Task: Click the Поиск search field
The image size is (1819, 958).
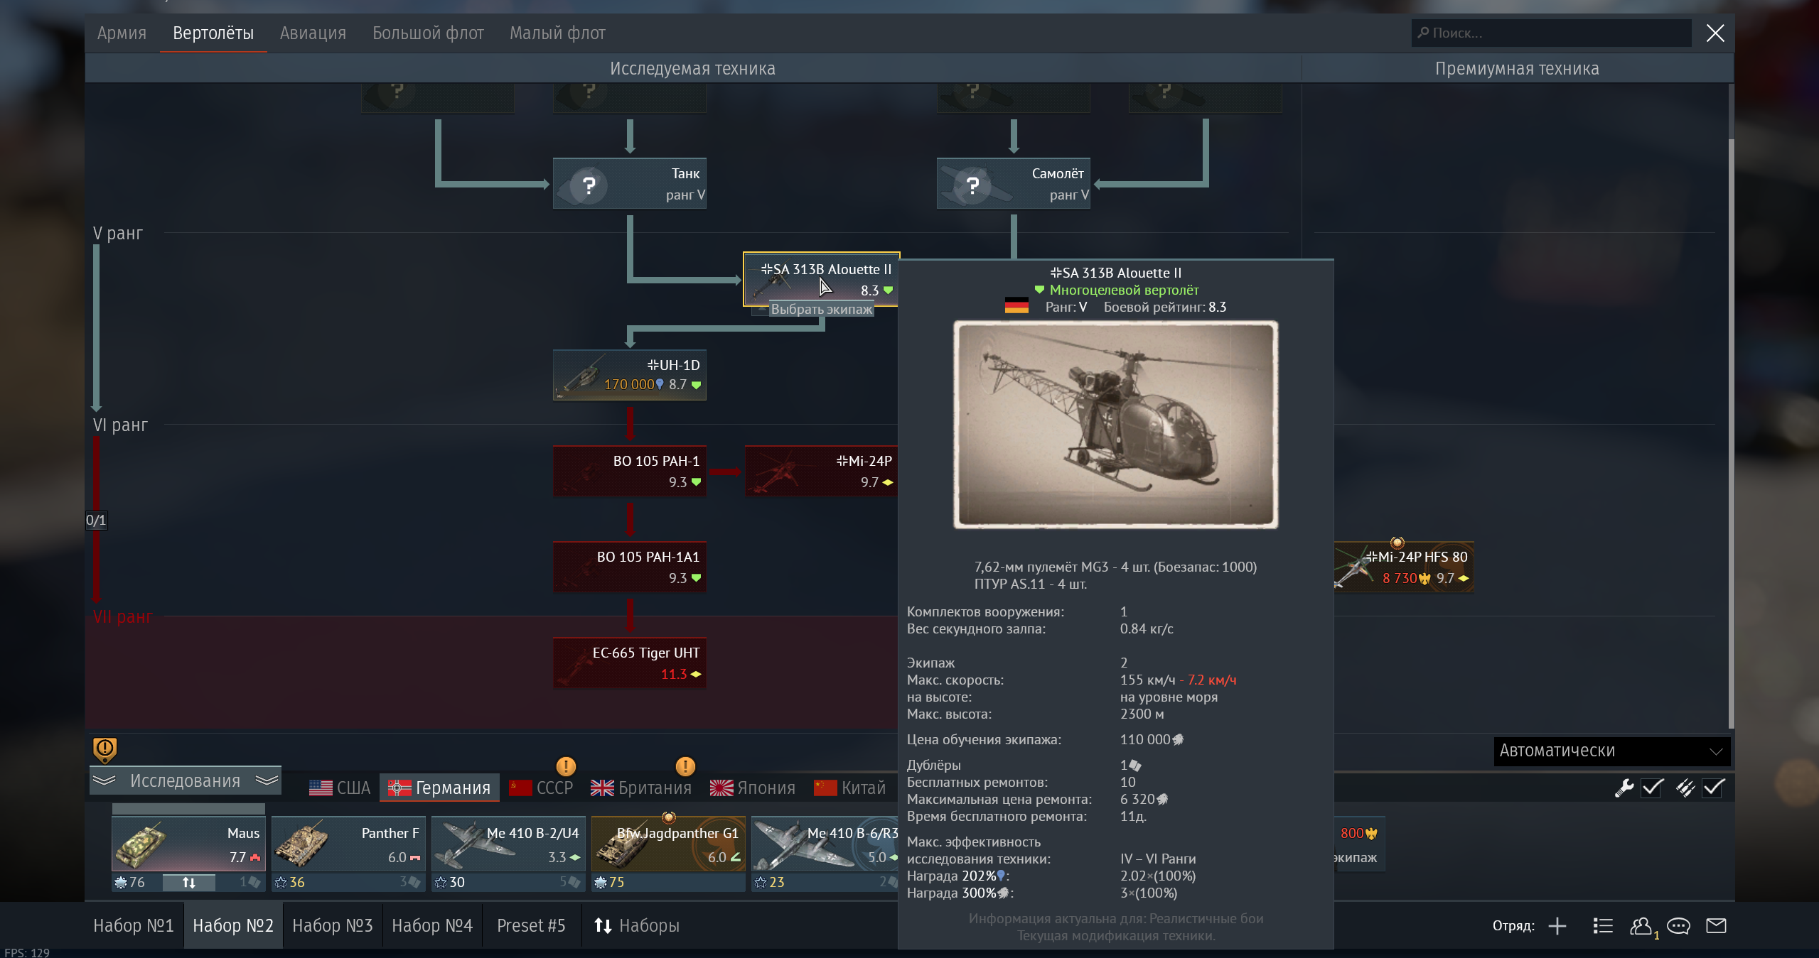Action: (x=1551, y=33)
